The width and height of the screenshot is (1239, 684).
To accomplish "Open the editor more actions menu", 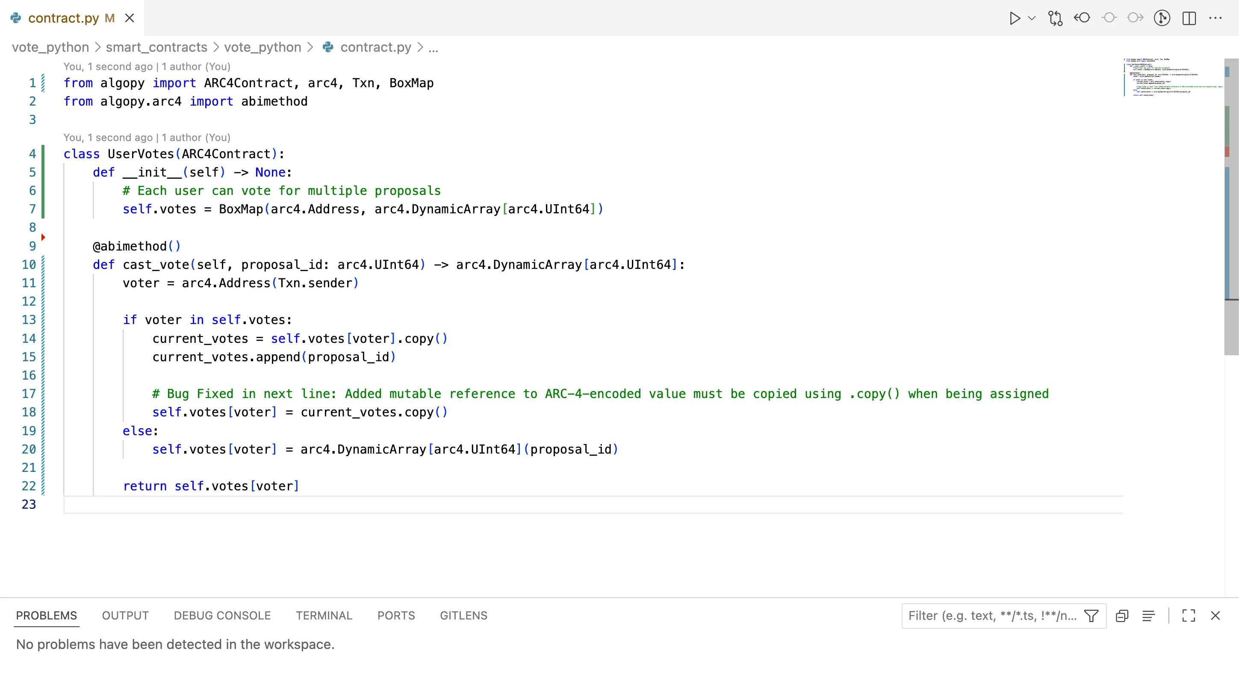I will pos(1216,18).
